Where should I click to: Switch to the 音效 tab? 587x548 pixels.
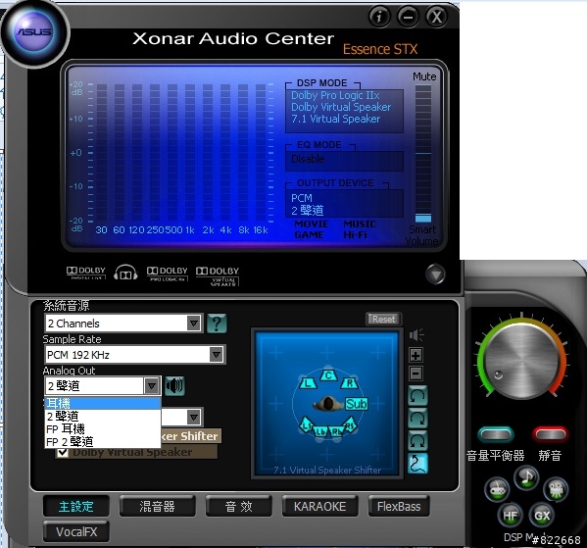(x=239, y=506)
